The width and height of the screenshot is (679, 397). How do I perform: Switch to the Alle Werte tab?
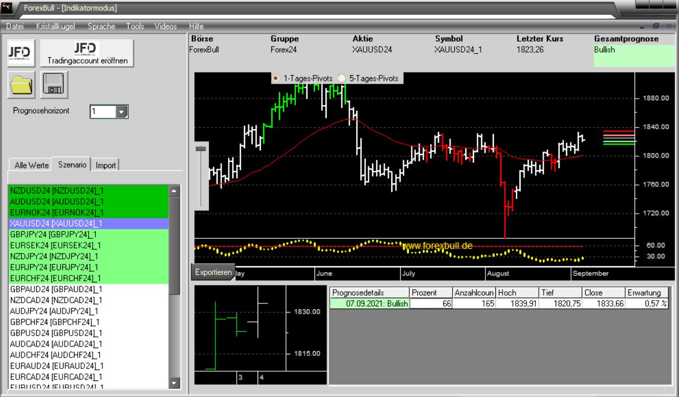tap(32, 165)
